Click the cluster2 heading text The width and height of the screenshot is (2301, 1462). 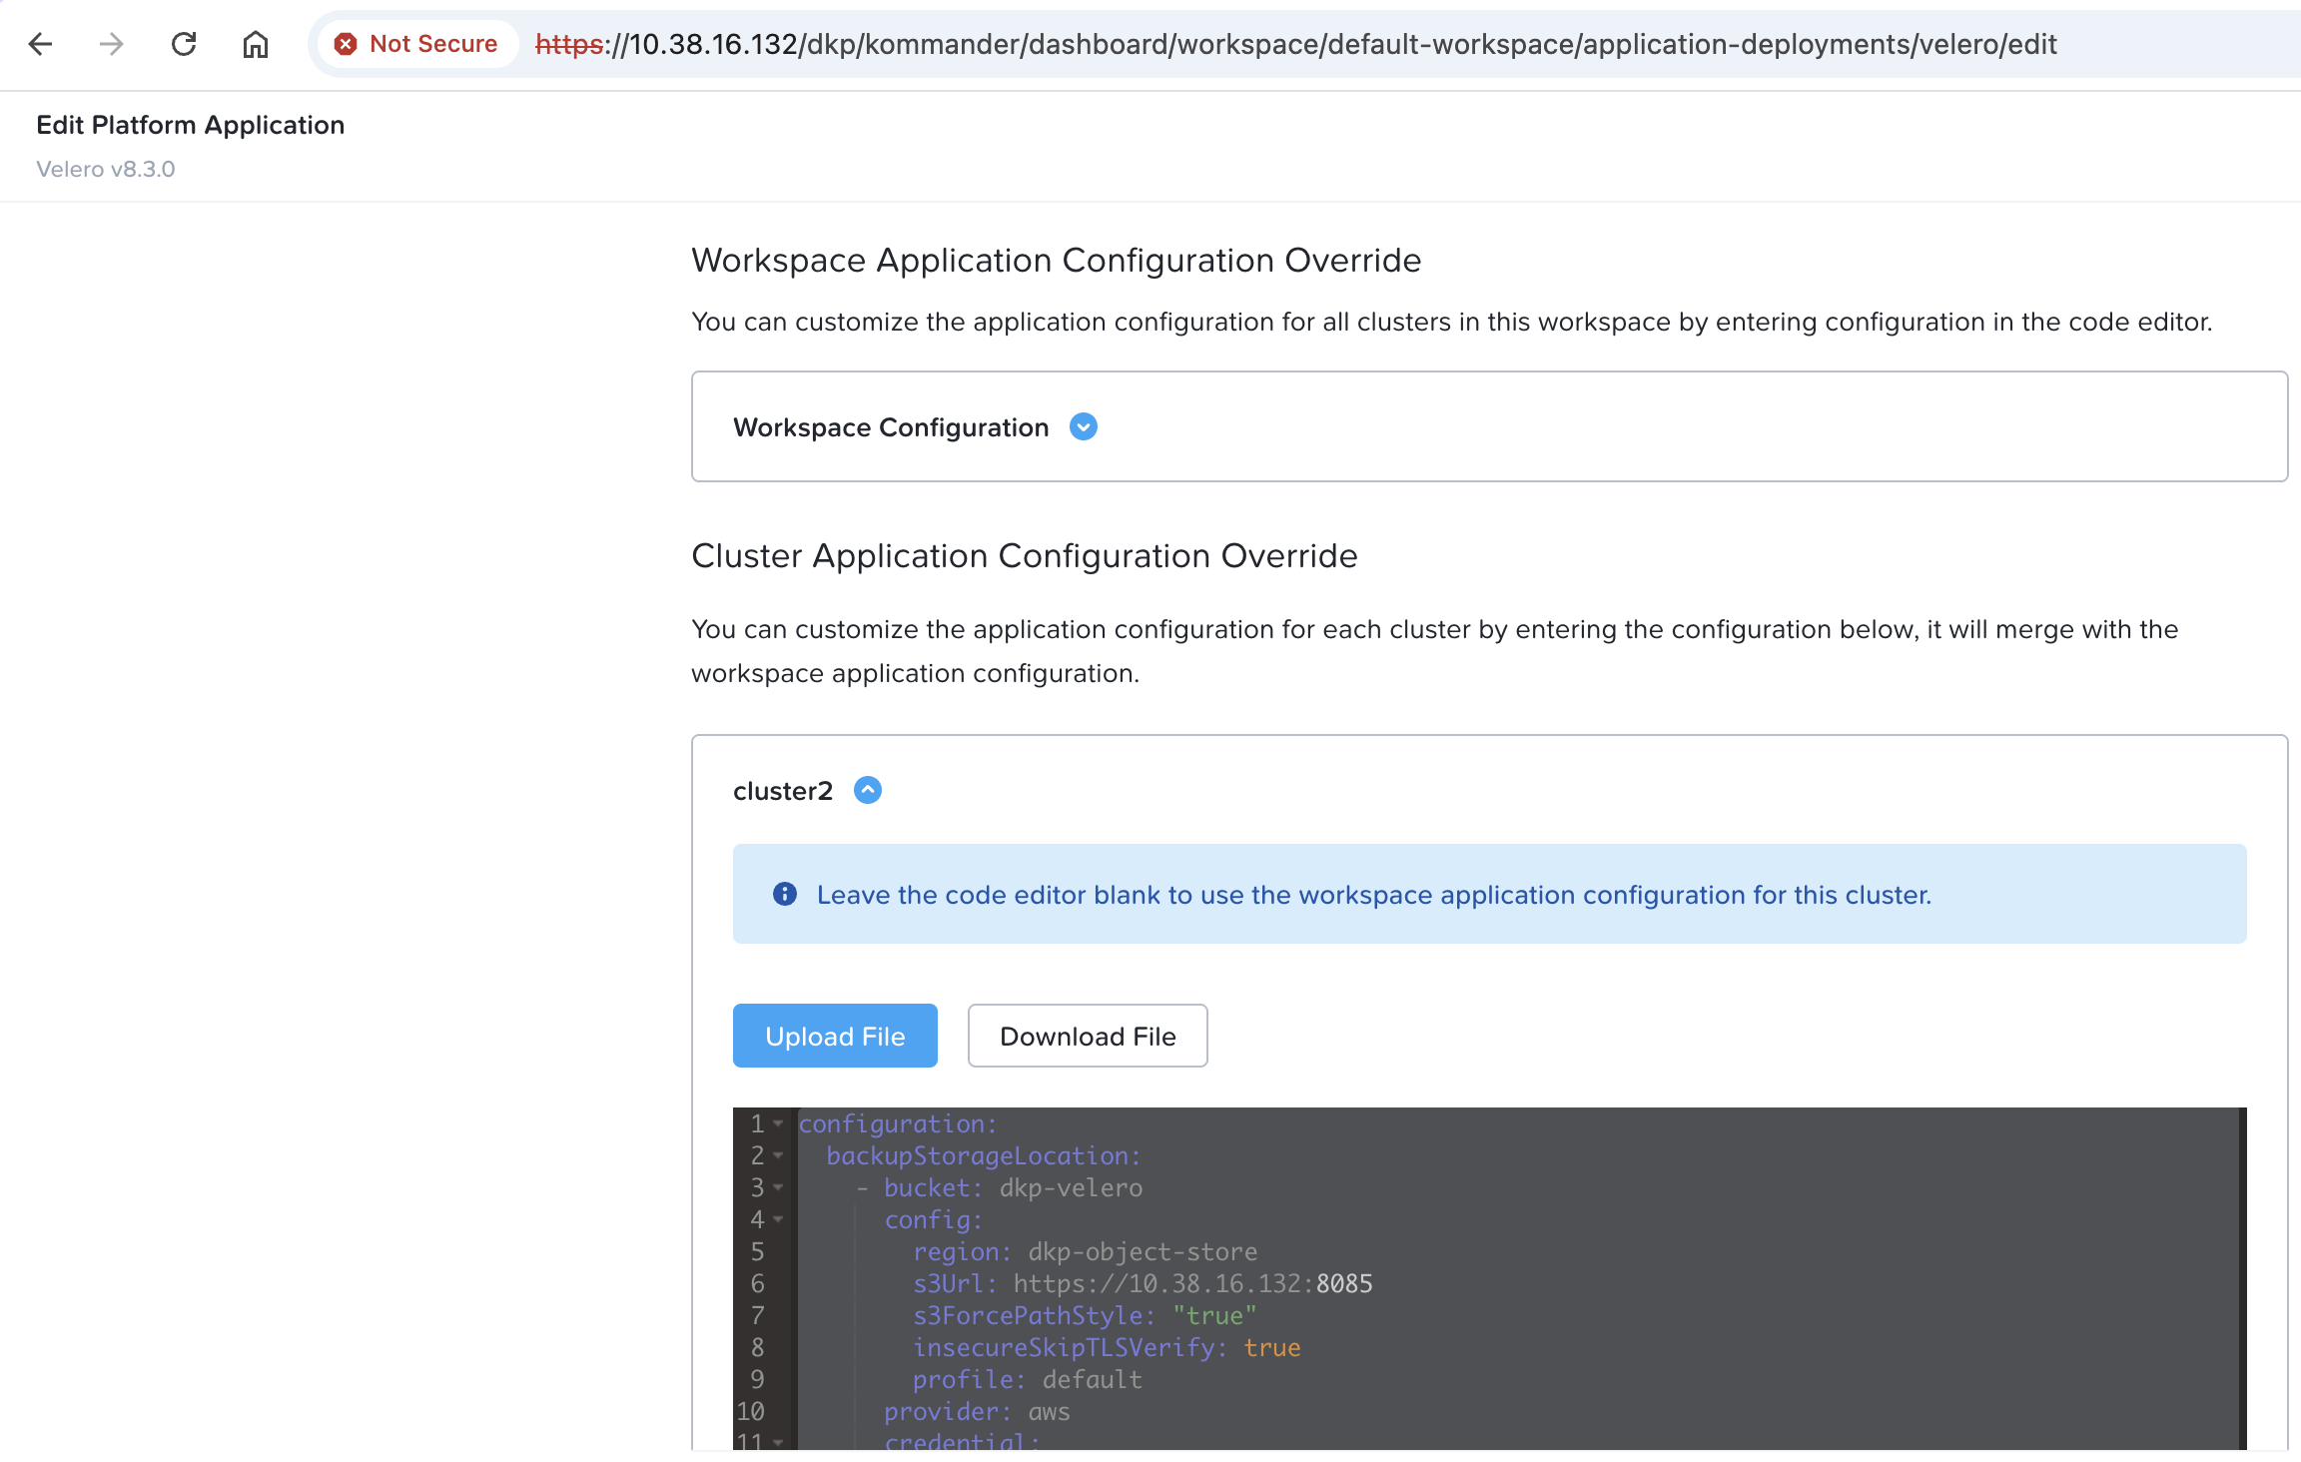[783, 790]
